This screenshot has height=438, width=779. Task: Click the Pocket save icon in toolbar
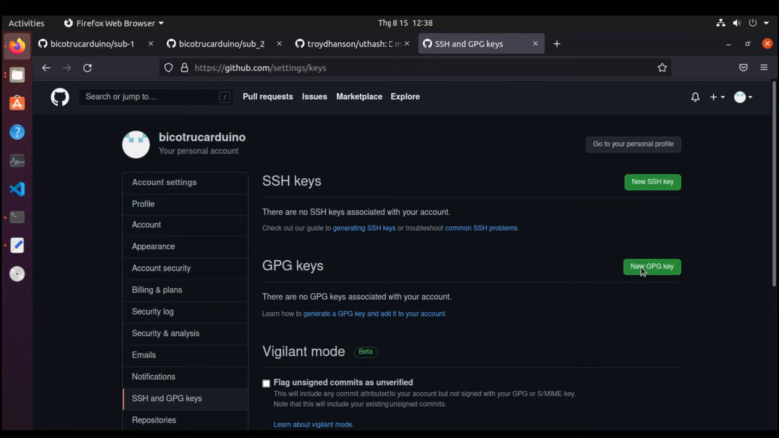(x=743, y=68)
